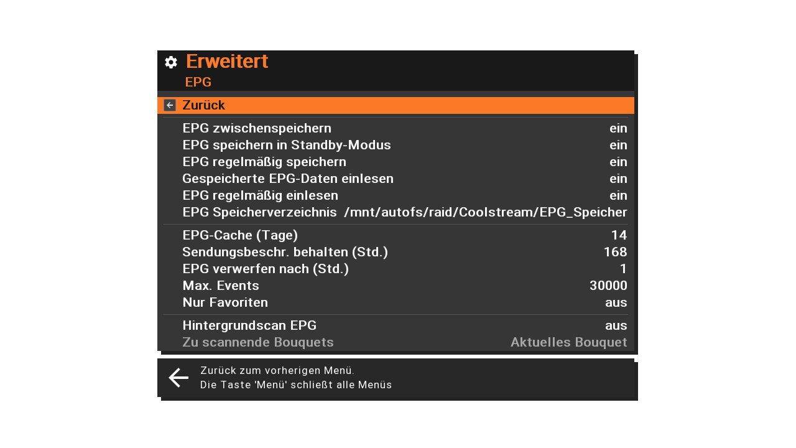Click the back arrow icon next to Zurück

pos(170,105)
